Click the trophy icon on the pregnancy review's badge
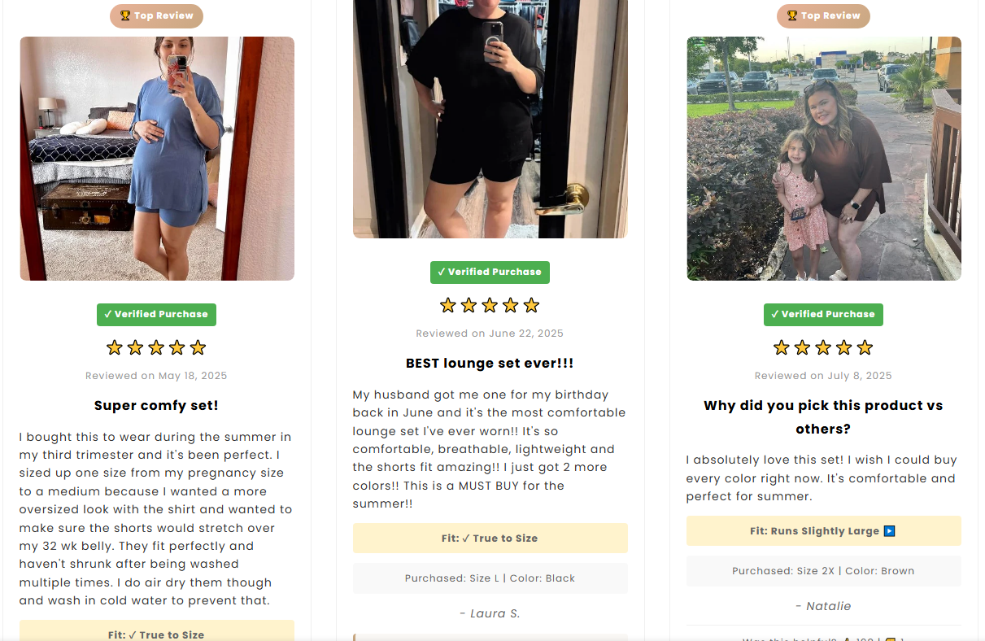 (x=125, y=15)
